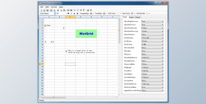Image resolution: width=206 pixels, height=104 pixels.
Task: Toggle Underline formatting
Action: [74, 13]
